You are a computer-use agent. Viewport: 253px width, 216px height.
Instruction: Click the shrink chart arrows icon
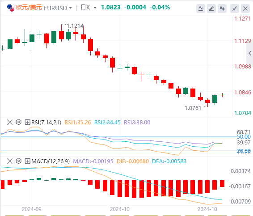click(235, 8)
